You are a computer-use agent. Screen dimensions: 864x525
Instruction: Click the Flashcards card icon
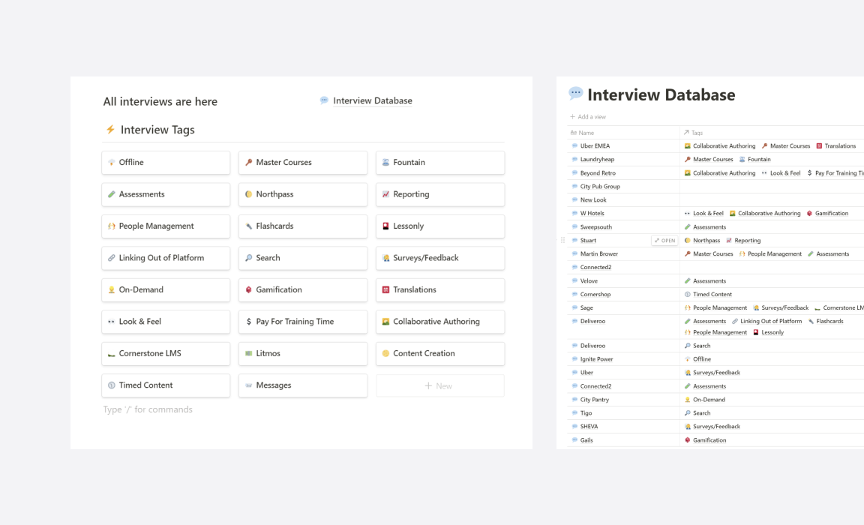point(248,226)
